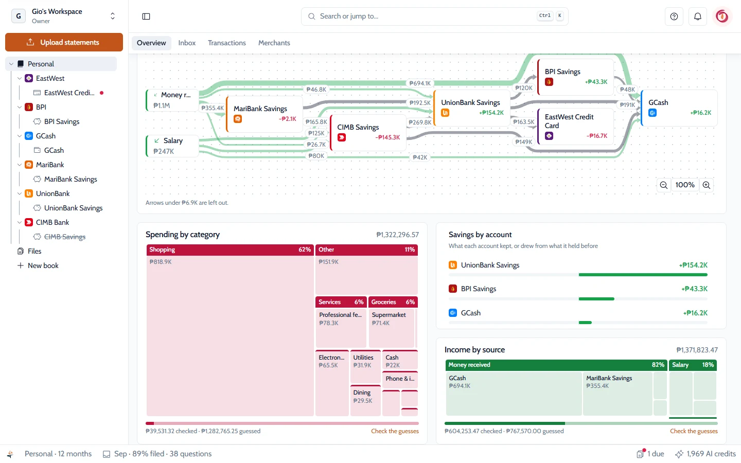Zoom out of the flow diagram
741x463 pixels.
(664, 185)
